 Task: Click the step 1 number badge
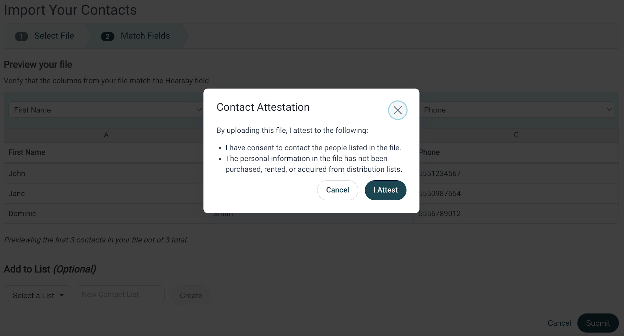tap(21, 36)
